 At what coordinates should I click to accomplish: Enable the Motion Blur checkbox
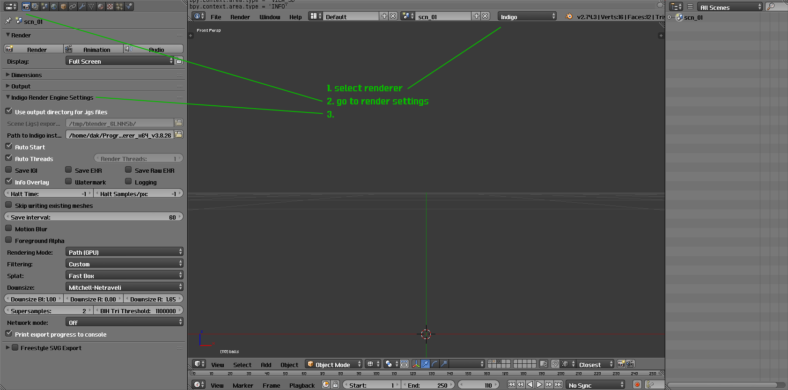coord(9,228)
